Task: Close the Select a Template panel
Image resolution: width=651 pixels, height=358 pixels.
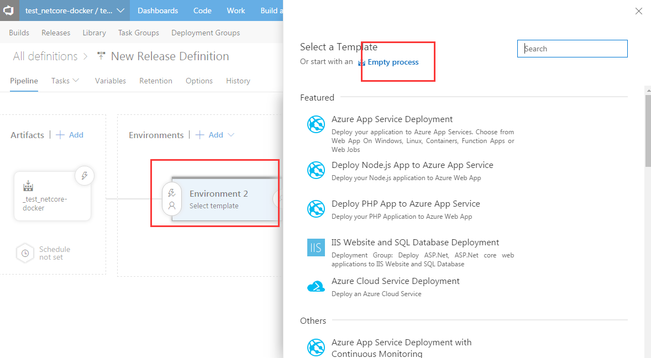Action: (x=638, y=11)
